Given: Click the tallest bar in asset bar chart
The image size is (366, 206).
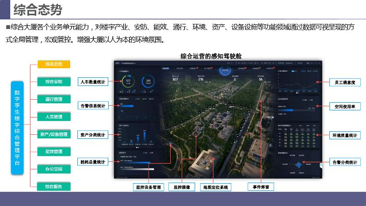Looking at the screenshot, I should tap(144, 137).
